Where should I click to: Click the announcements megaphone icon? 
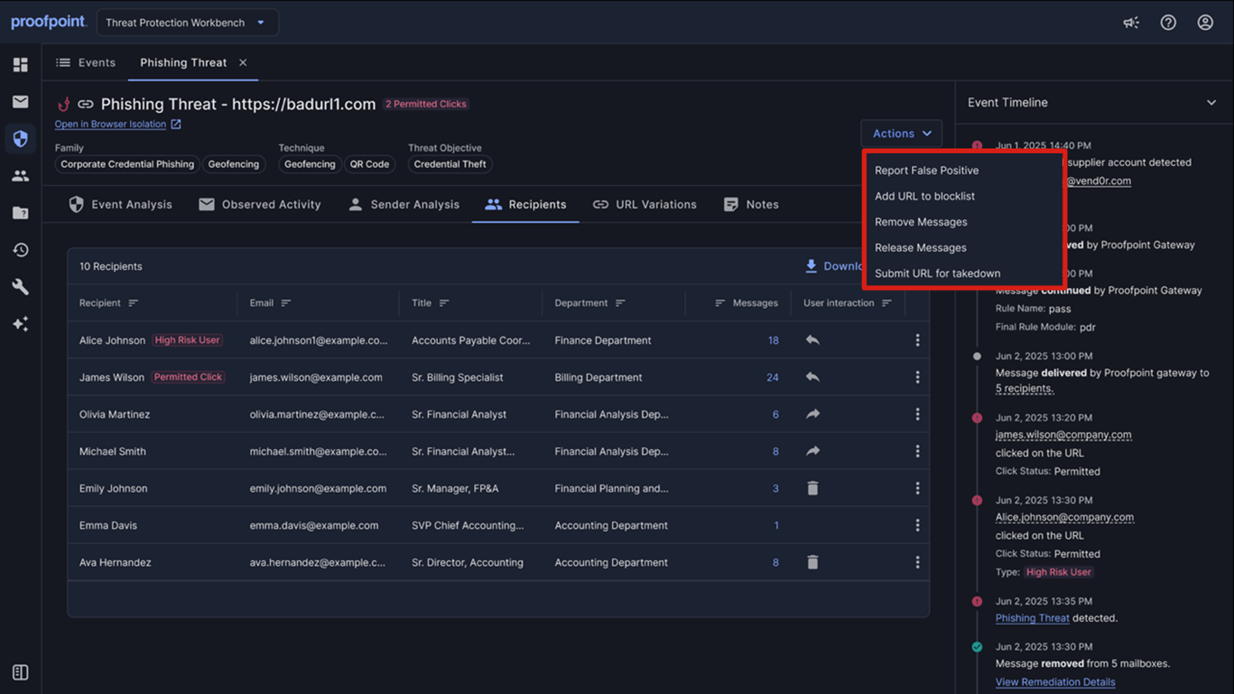point(1131,23)
